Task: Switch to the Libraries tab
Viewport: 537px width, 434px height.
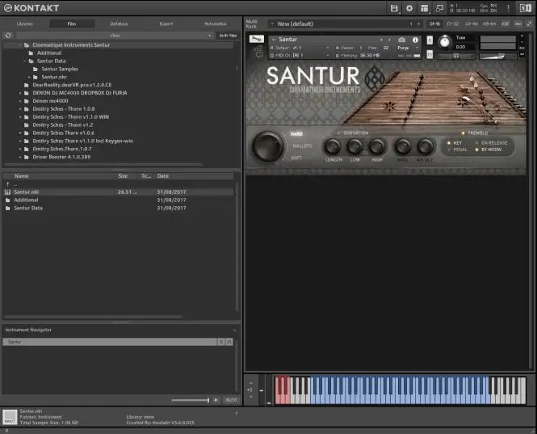Action: point(25,23)
